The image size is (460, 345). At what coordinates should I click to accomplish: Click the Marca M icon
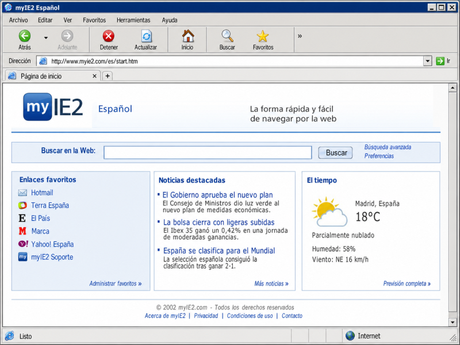point(22,231)
